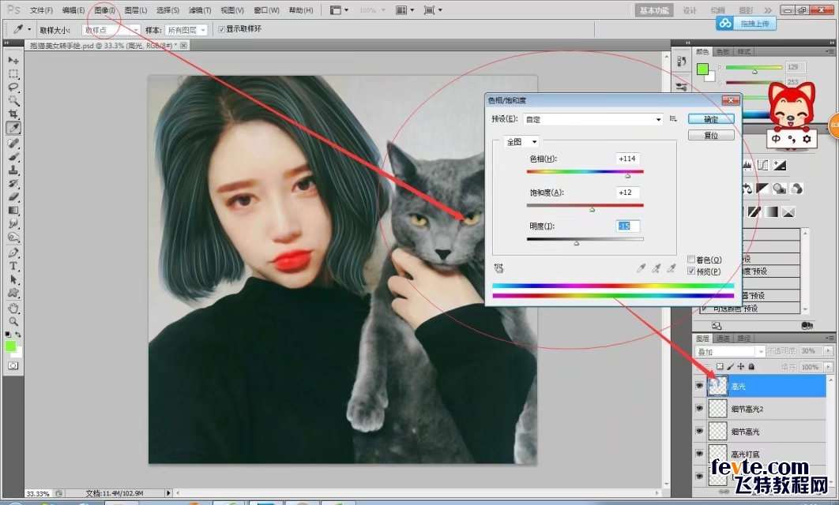Click the lock position icon in Layers

tap(740, 367)
